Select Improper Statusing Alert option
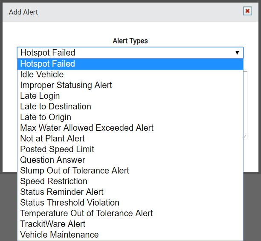 click(130, 85)
